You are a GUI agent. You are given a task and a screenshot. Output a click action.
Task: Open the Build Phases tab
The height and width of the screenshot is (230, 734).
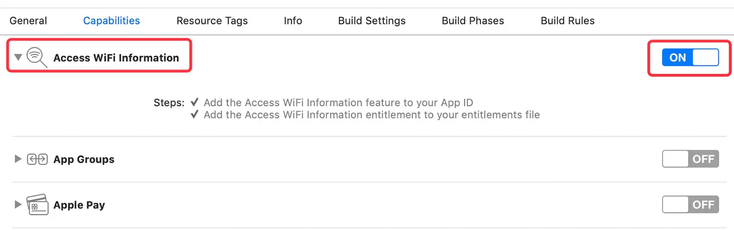473,21
